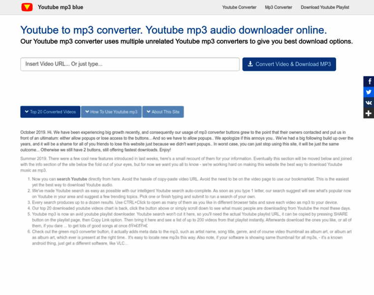Viewport: 374px width, 295px height.
Task: Click the Summer 2019 features paragraph
Action: (x=186, y=164)
